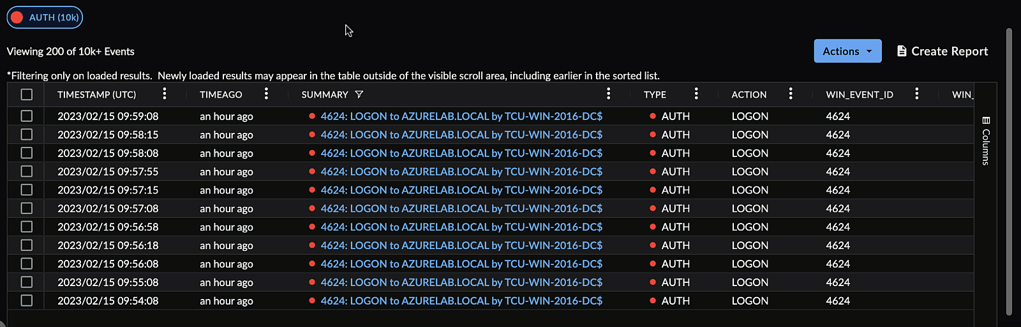This screenshot has width=1021, height=327.
Task: Open the 4624 LOGON link at 09:58:15
Action: tap(461, 135)
